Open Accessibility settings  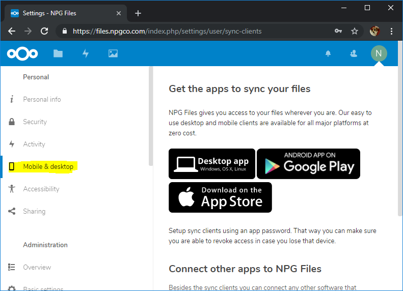pos(41,189)
